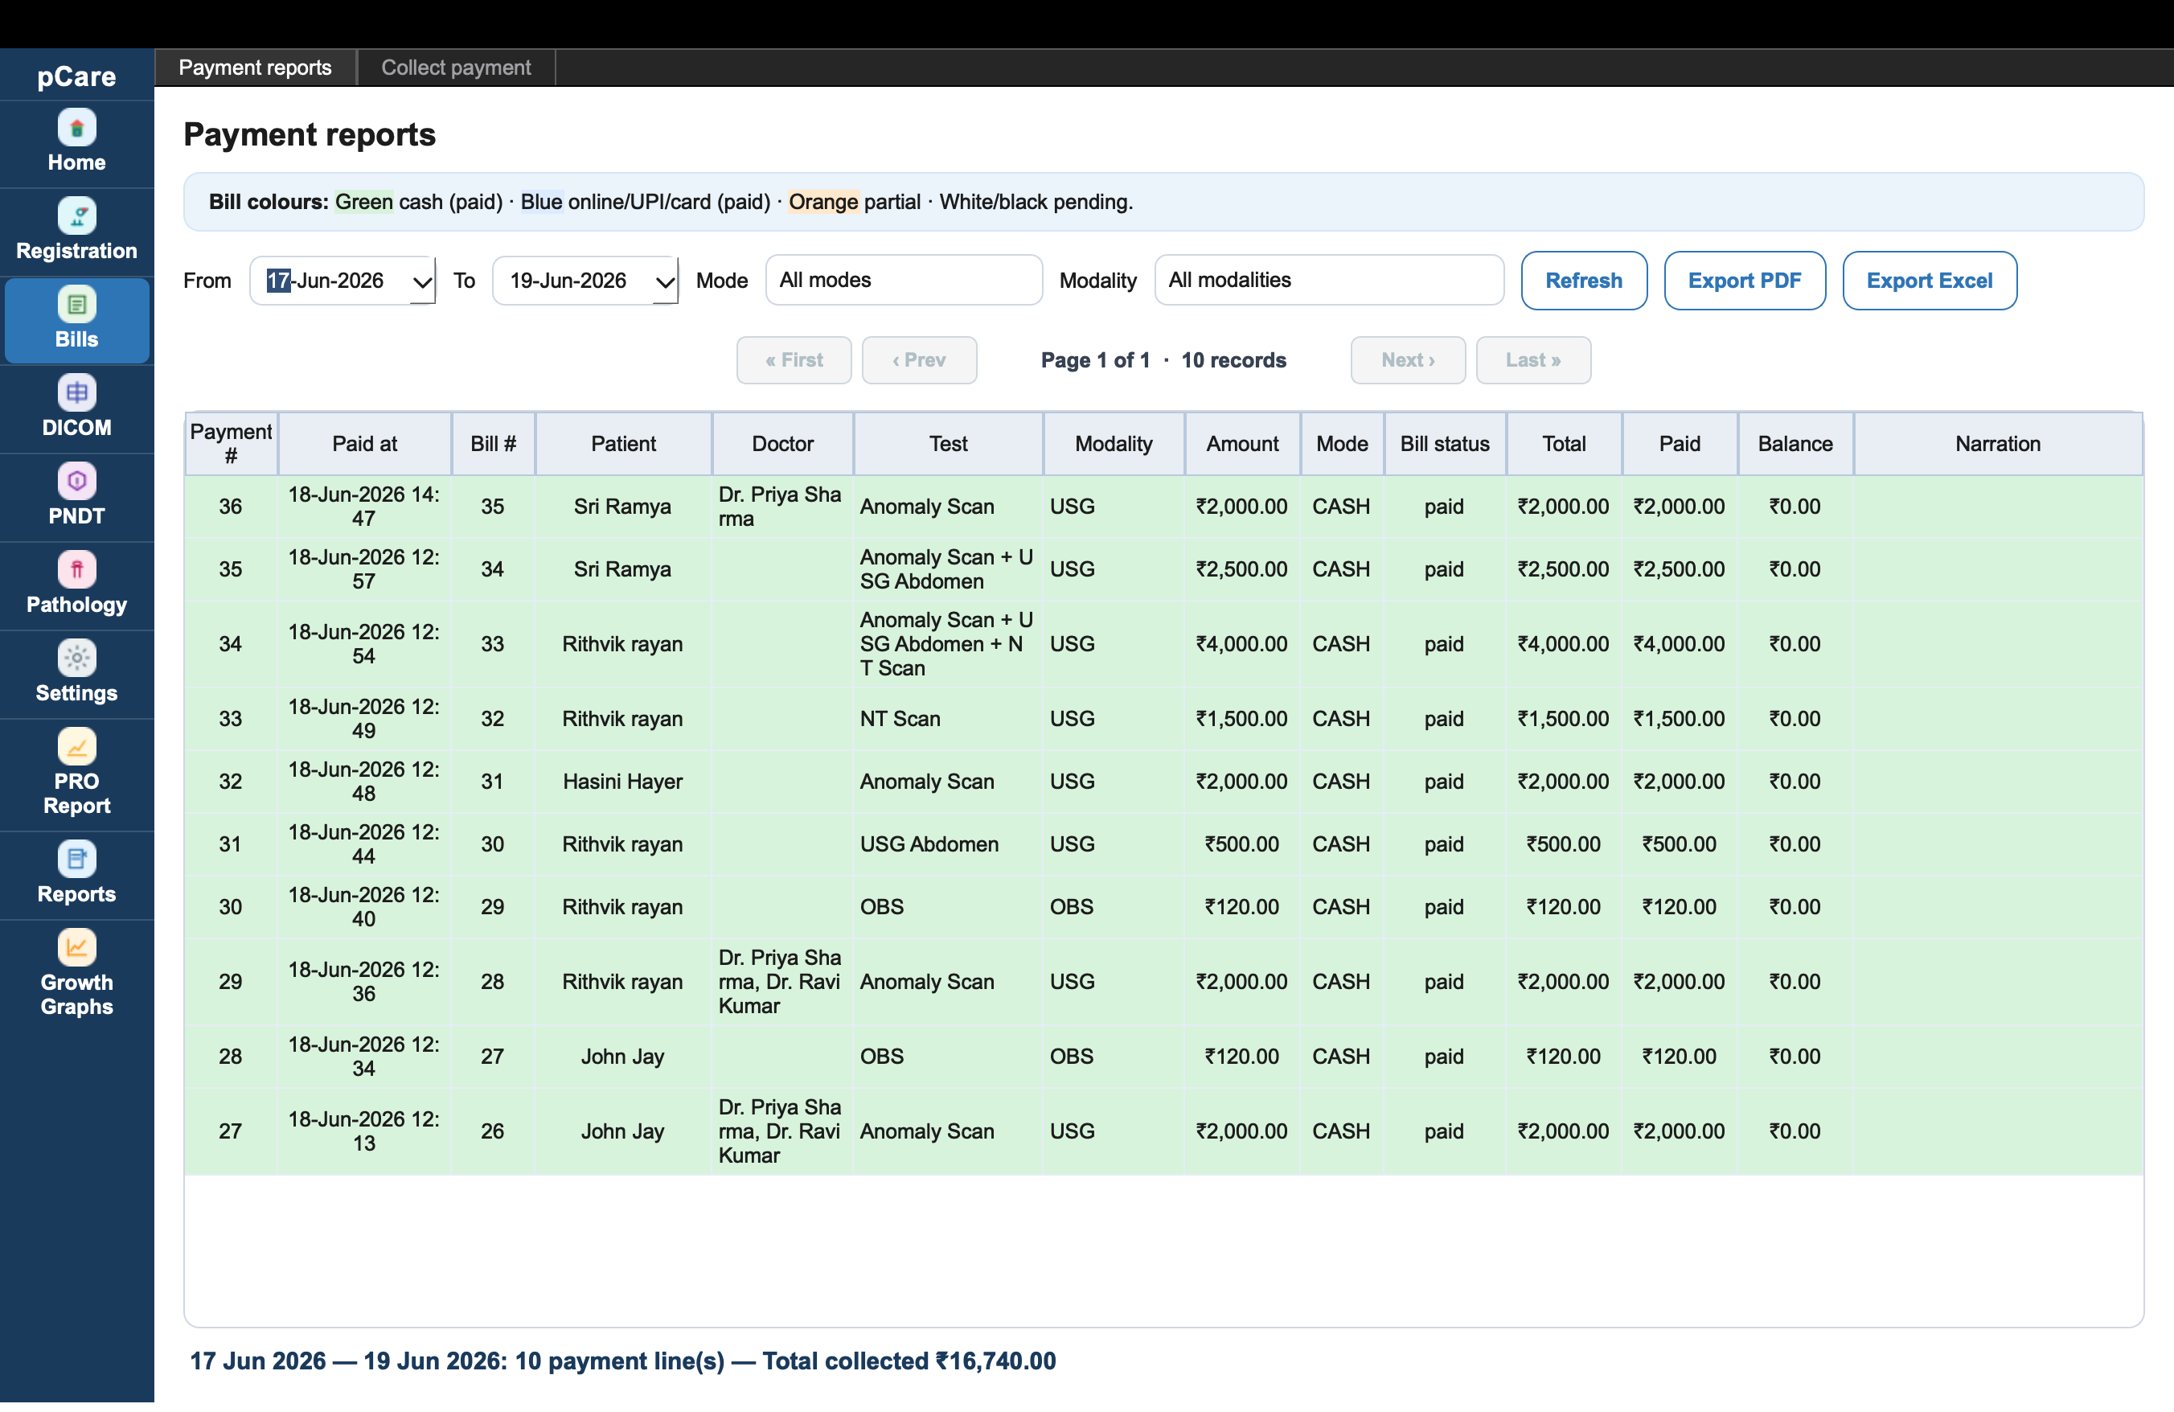
Task: Click the Blue legend colour chip
Action: click(x=542, y=202)
